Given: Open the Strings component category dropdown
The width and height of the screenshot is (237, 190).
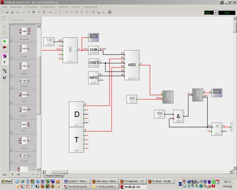Looking at the screenshot, I should coord(23,20).
